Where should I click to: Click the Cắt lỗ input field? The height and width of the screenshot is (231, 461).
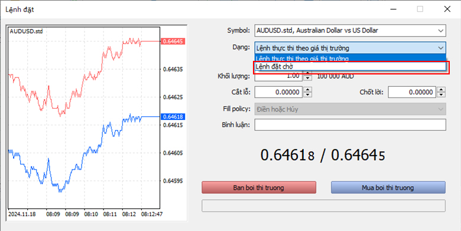pos(279,92)
